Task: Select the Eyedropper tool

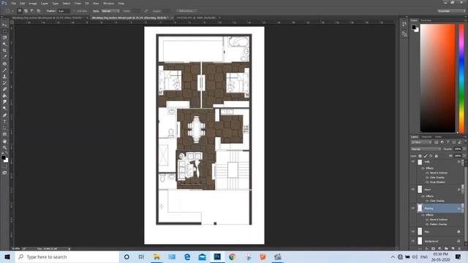Action: pos(4,57)
